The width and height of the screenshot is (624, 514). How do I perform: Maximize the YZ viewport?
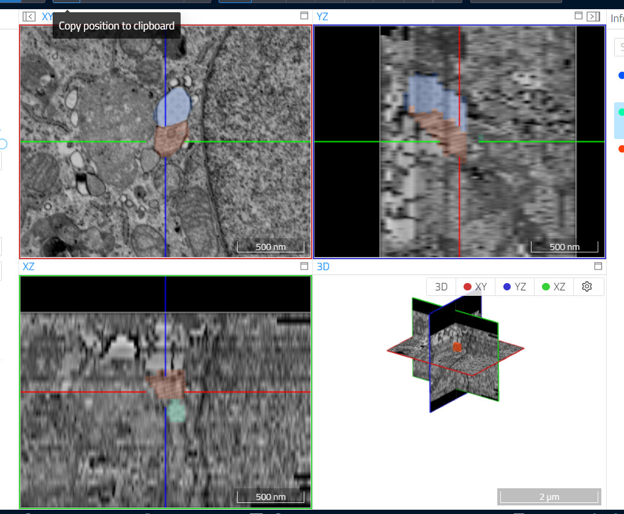point(578,17)
